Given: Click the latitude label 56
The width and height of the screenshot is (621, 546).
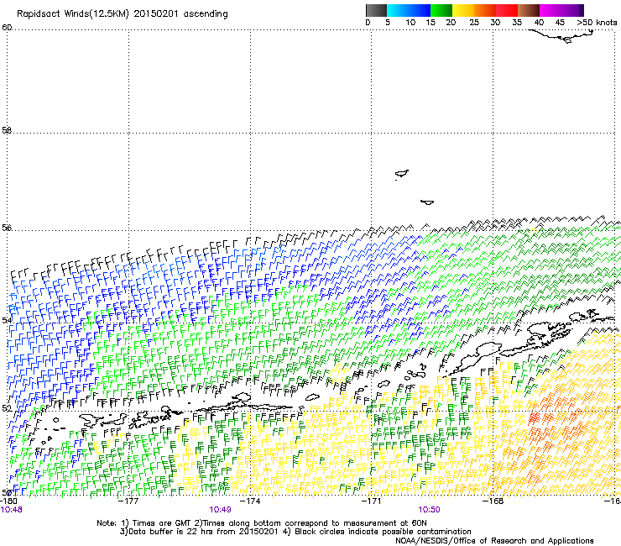Looking at the screenshot, I should (7, 228).
